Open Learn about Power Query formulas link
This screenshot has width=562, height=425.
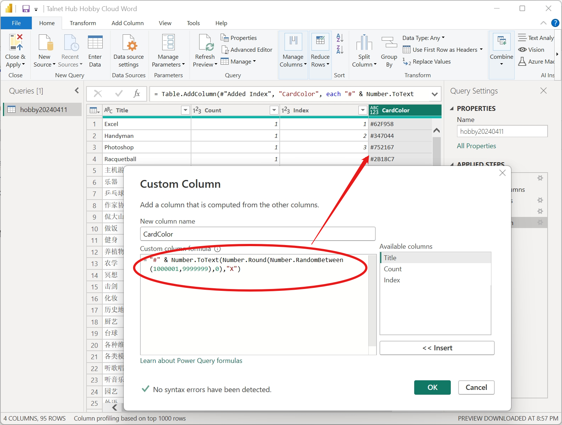(x=191, y=361)
